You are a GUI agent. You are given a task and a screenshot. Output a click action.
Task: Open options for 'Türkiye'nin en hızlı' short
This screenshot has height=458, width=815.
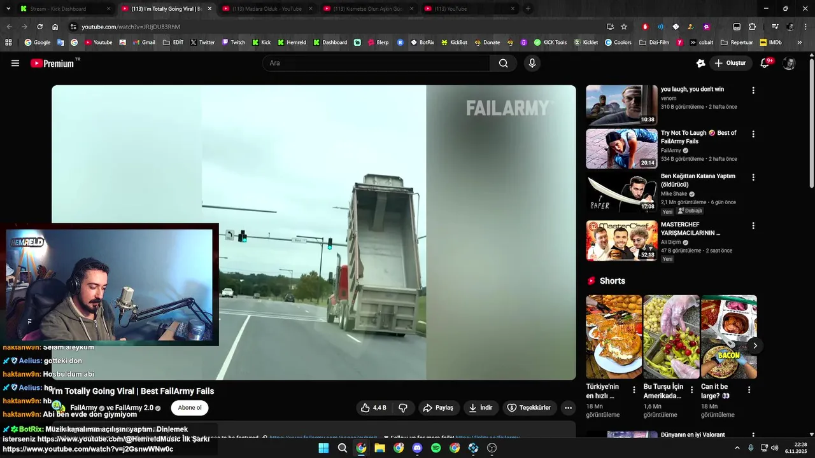634,390
